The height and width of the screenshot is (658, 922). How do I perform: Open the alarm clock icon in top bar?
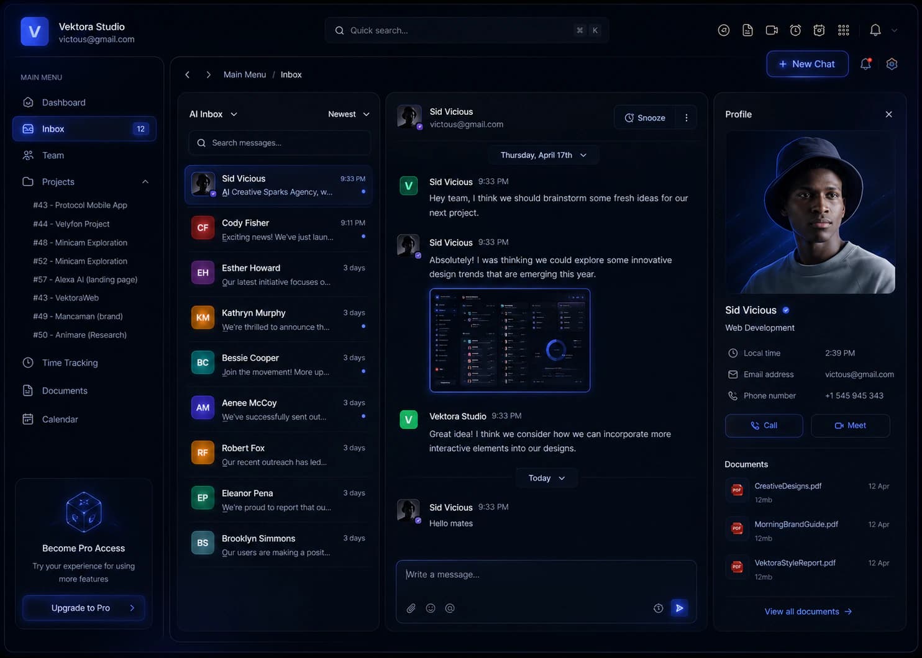click(795, 30)
